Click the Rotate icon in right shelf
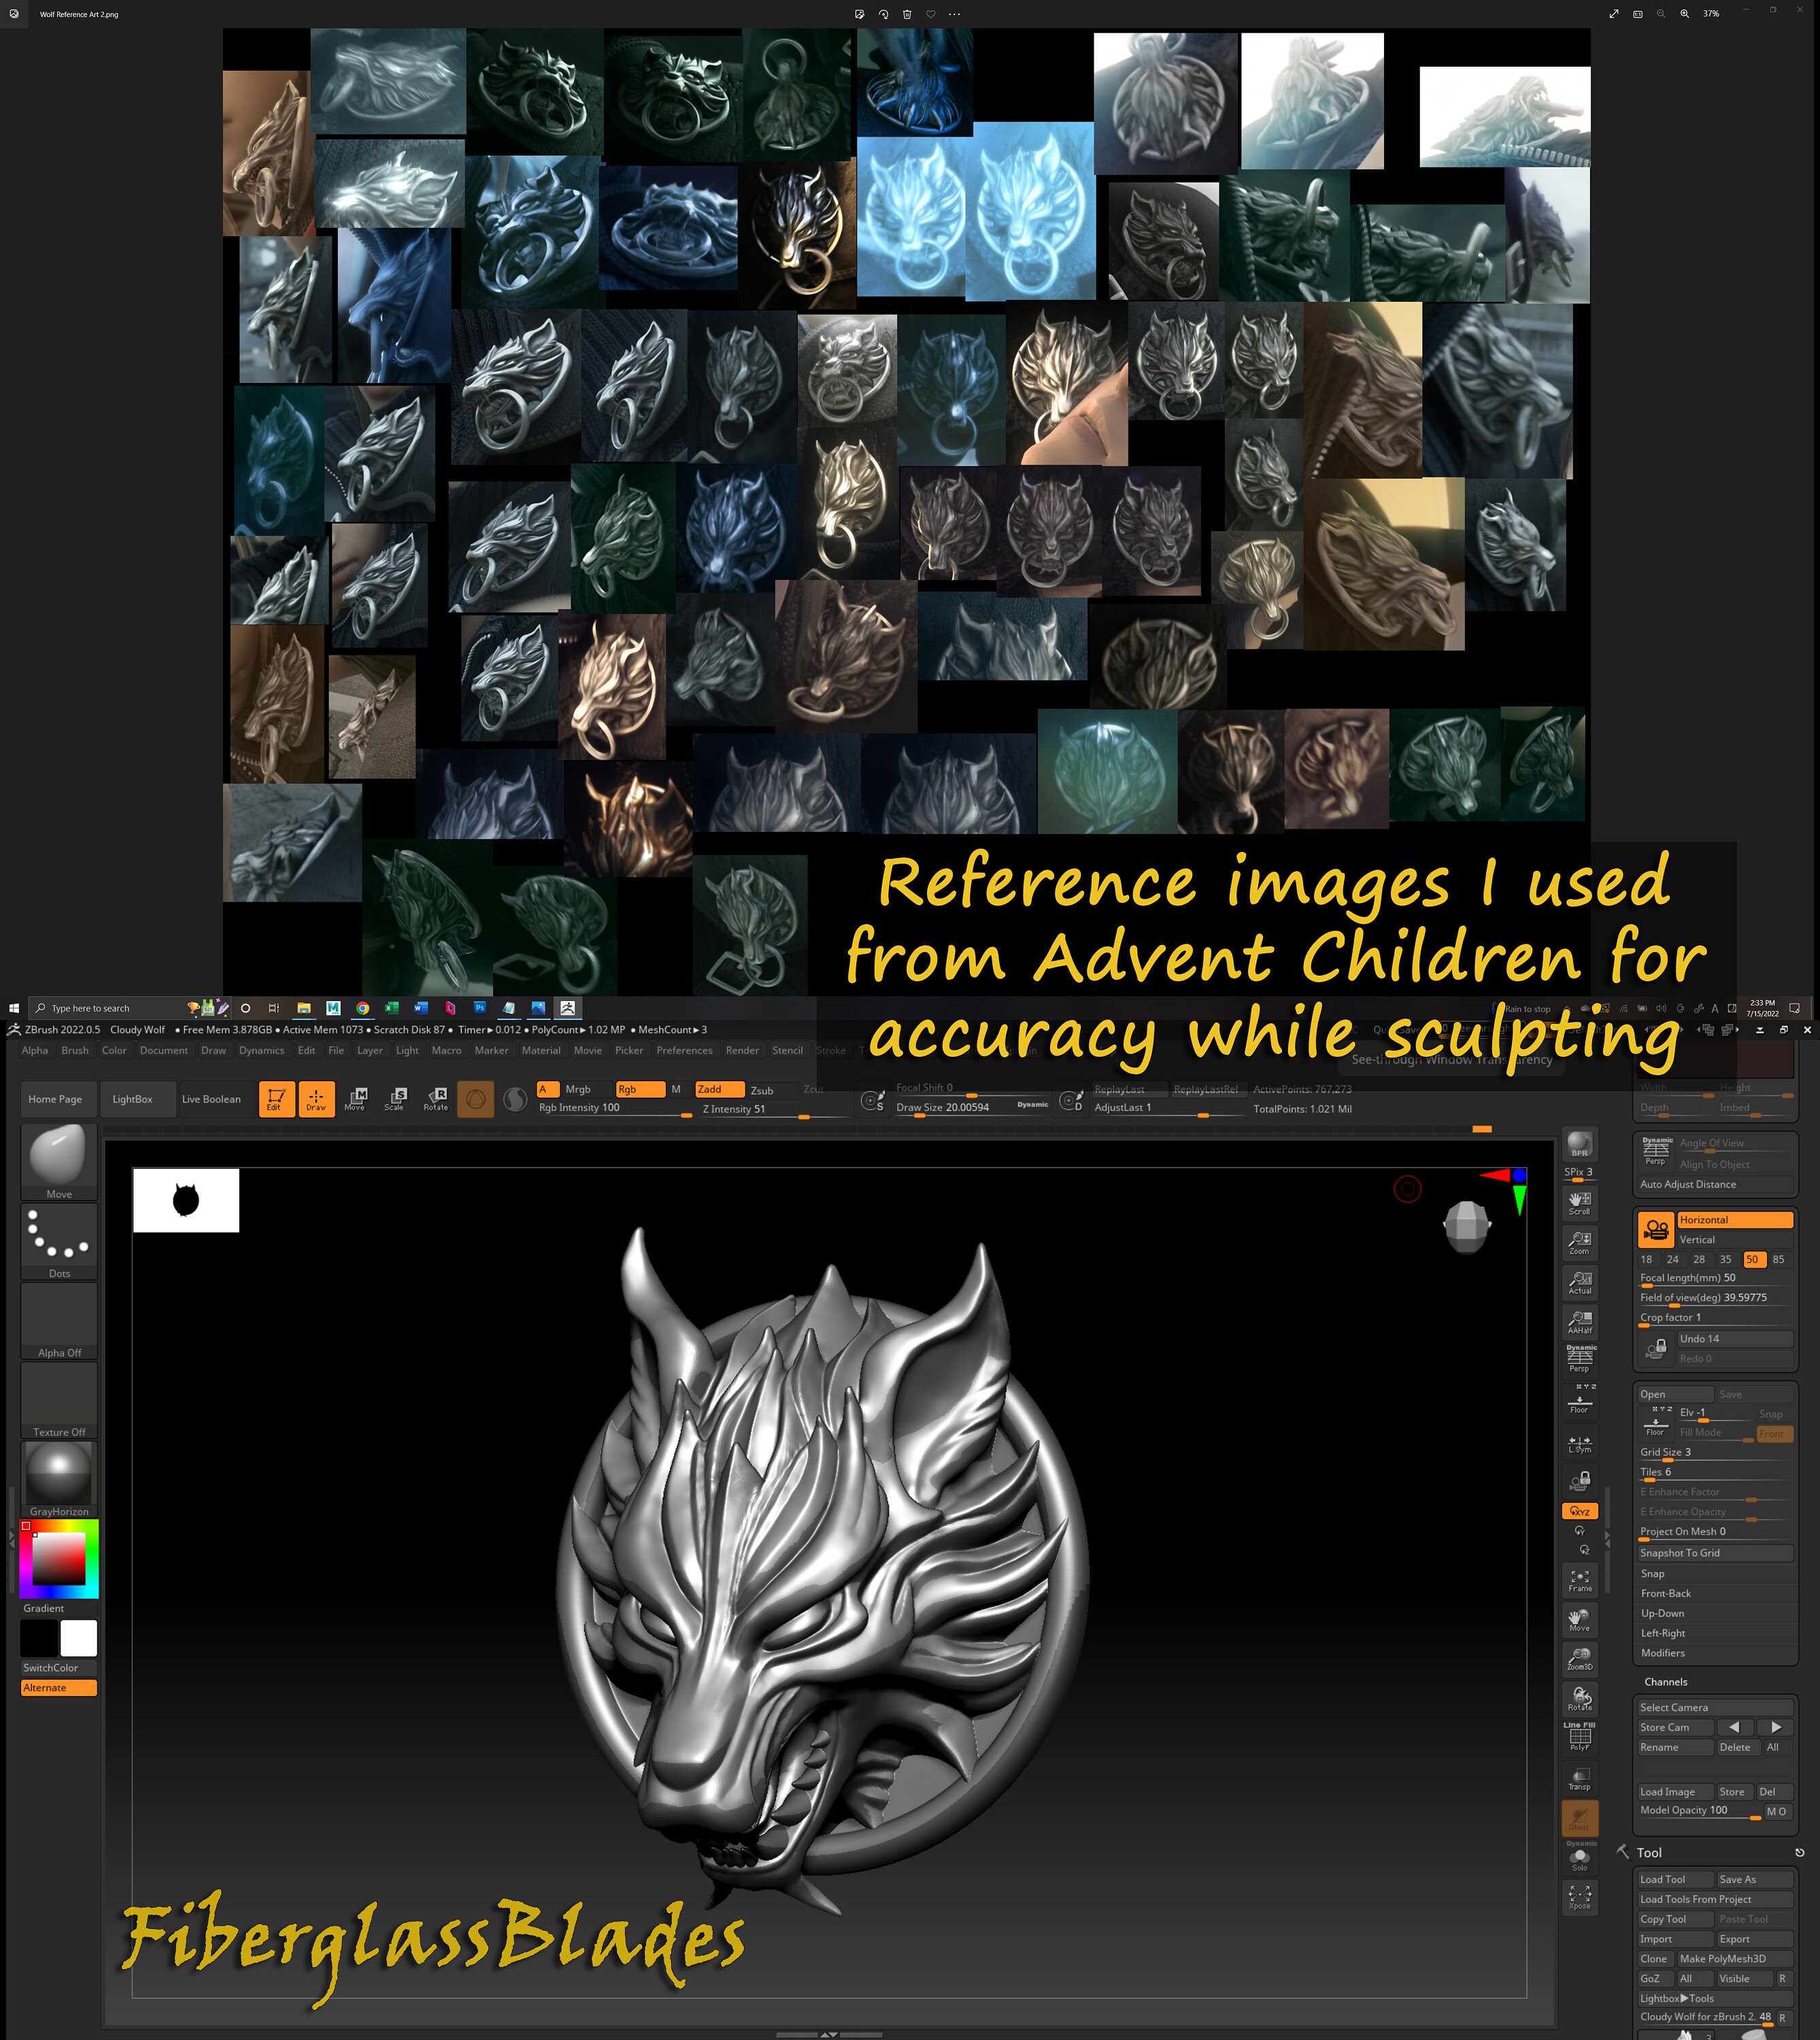Image resolution: width=1820 pixels, height=2040 pixels. point(1579,1699)
